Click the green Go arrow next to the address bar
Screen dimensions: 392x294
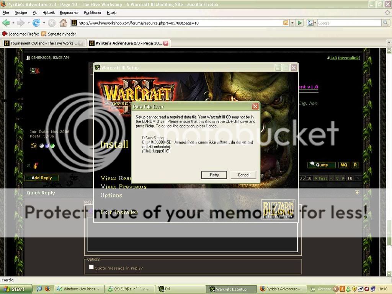[x=299, y=23]
